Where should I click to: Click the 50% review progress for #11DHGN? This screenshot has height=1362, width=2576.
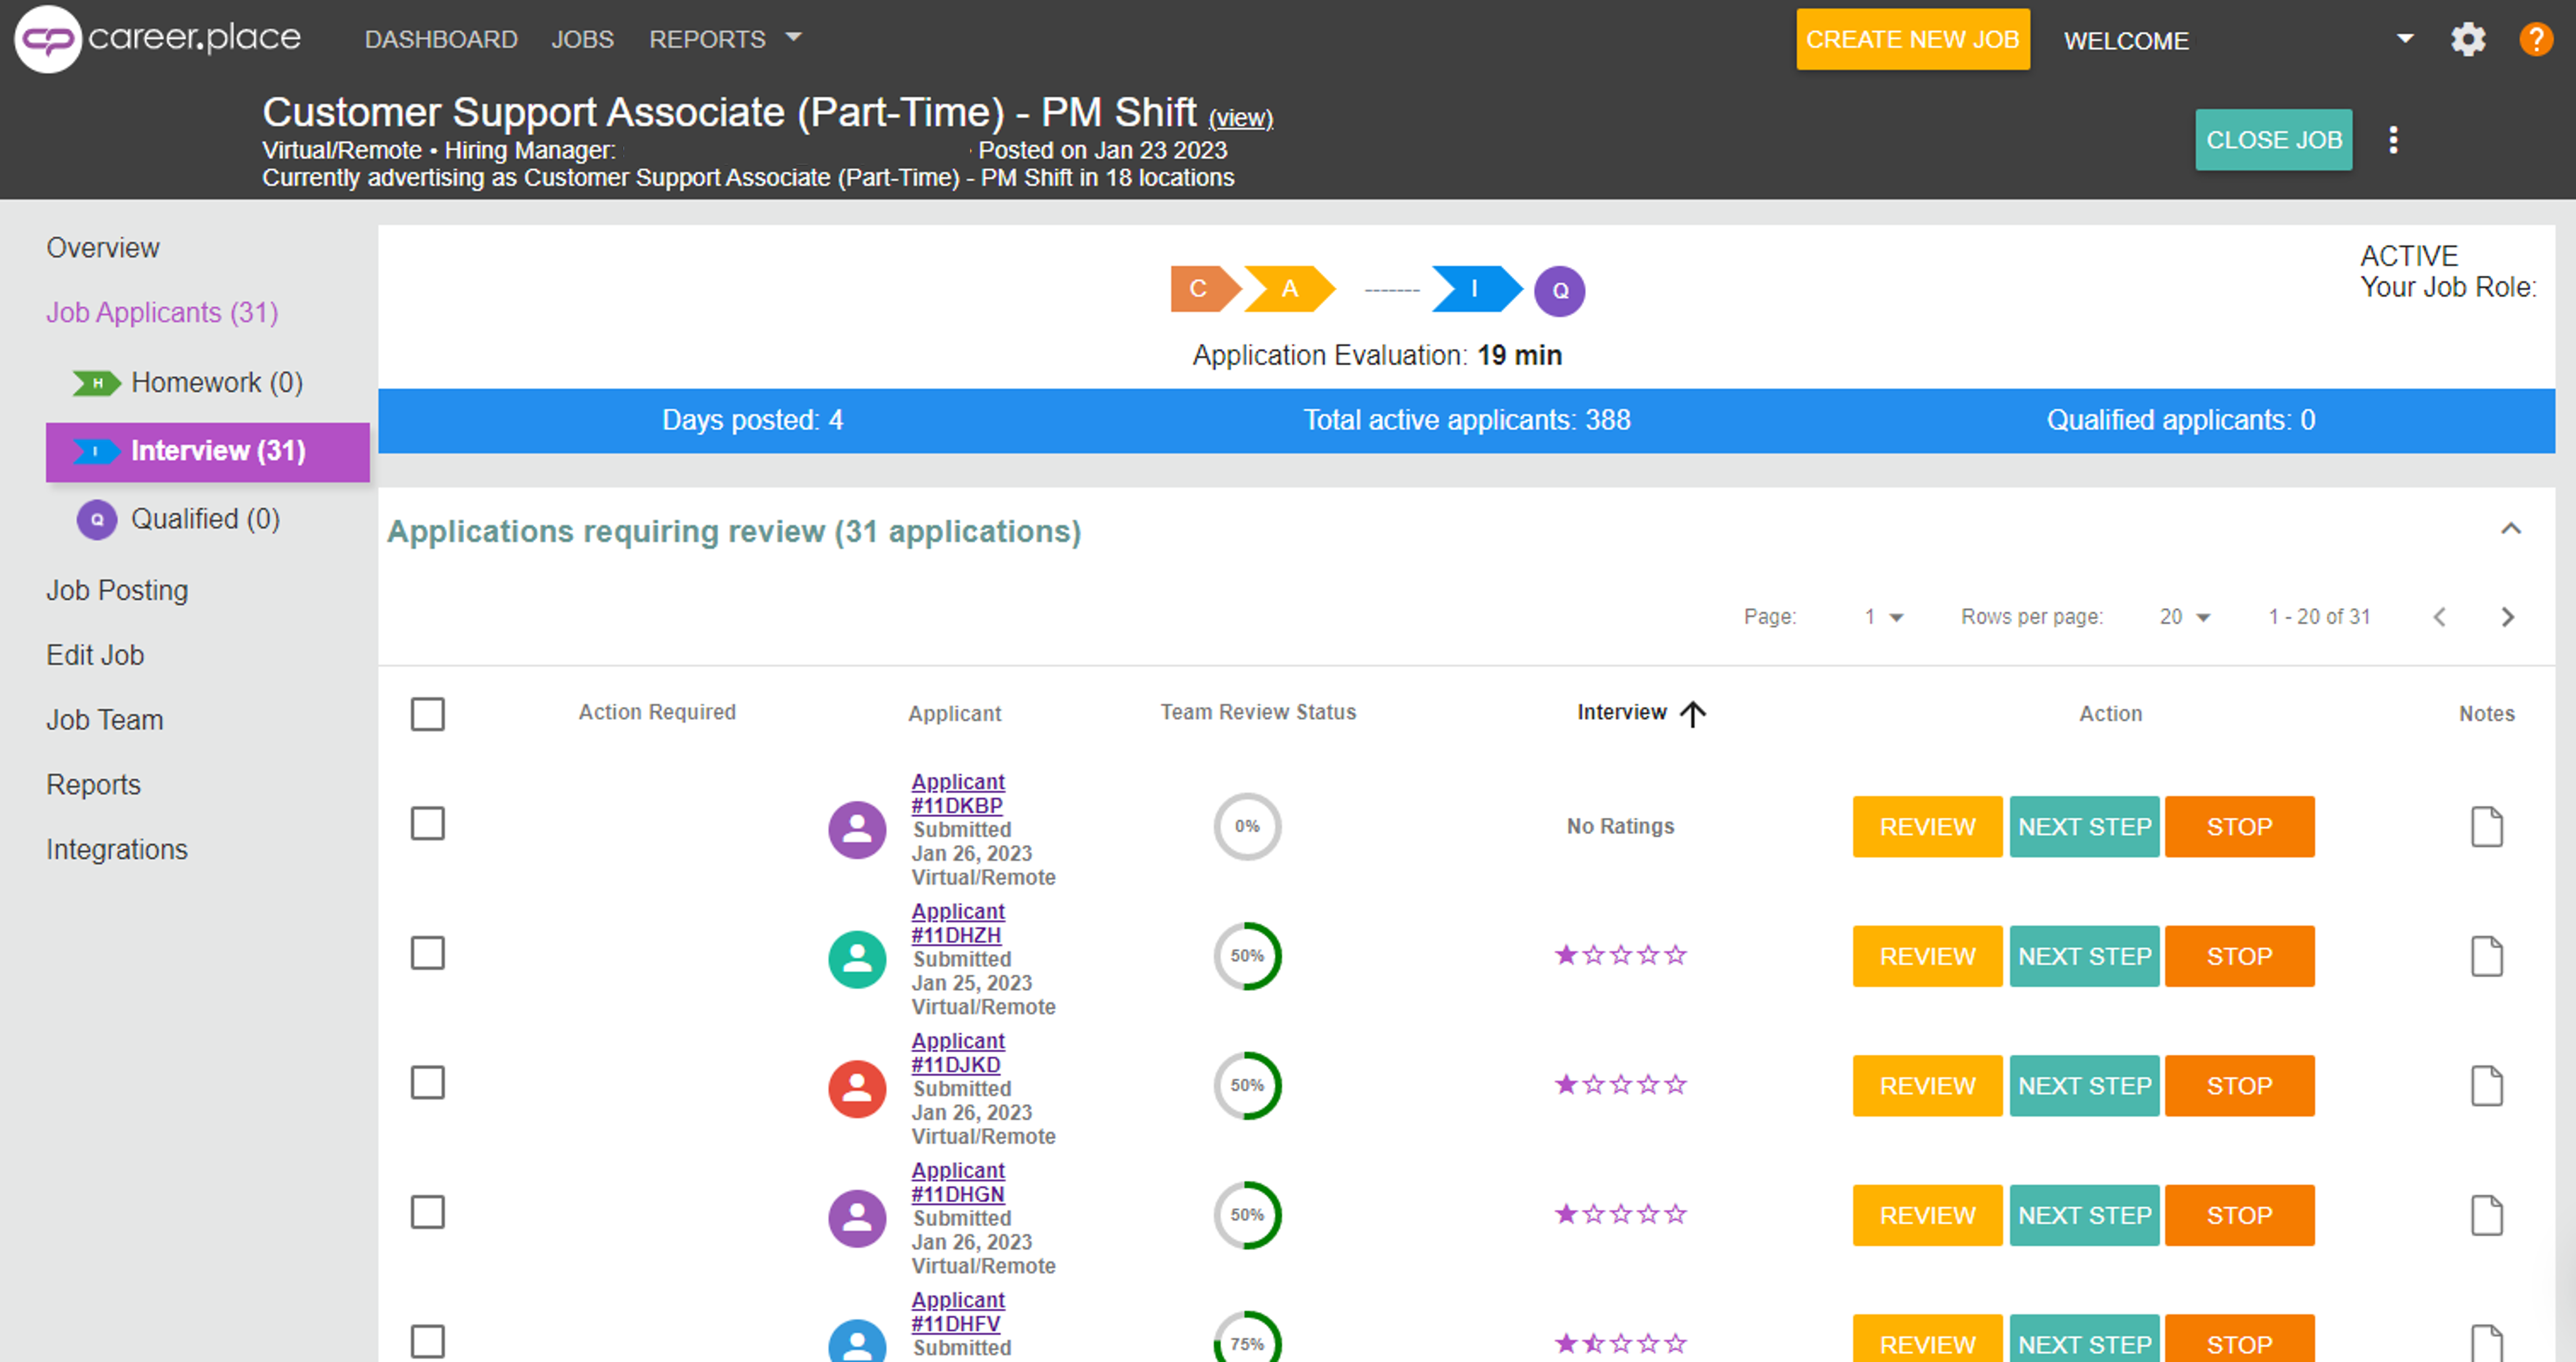pyautogui.click(x=1246, y=1215)
